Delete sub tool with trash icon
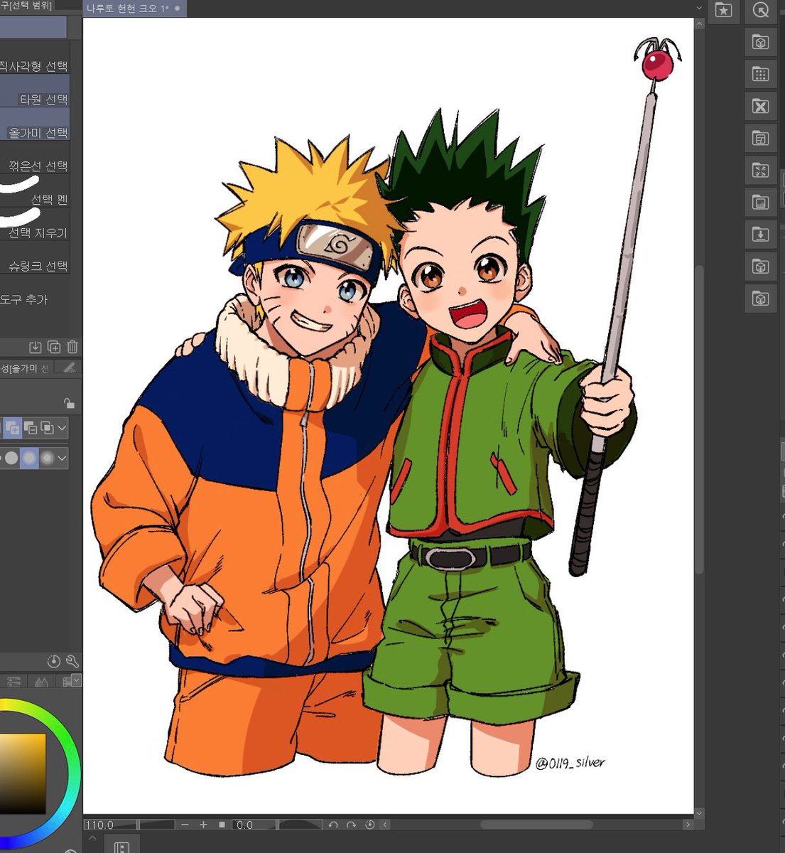This screenshot has height=853, width=785. click(72, 347)
